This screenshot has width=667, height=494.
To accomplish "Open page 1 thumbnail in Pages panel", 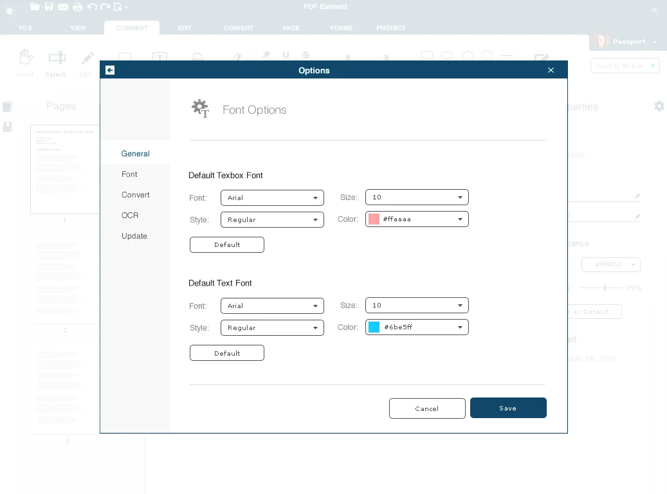I will point(65,169).
